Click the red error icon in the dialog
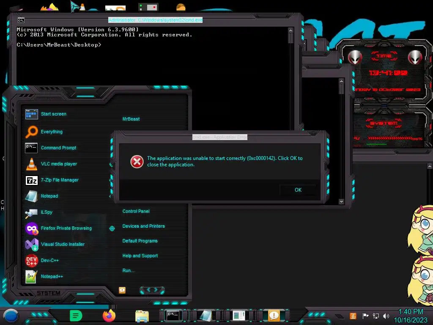The width and height of the screenshot is (433, 325). (x=137, y=162)
